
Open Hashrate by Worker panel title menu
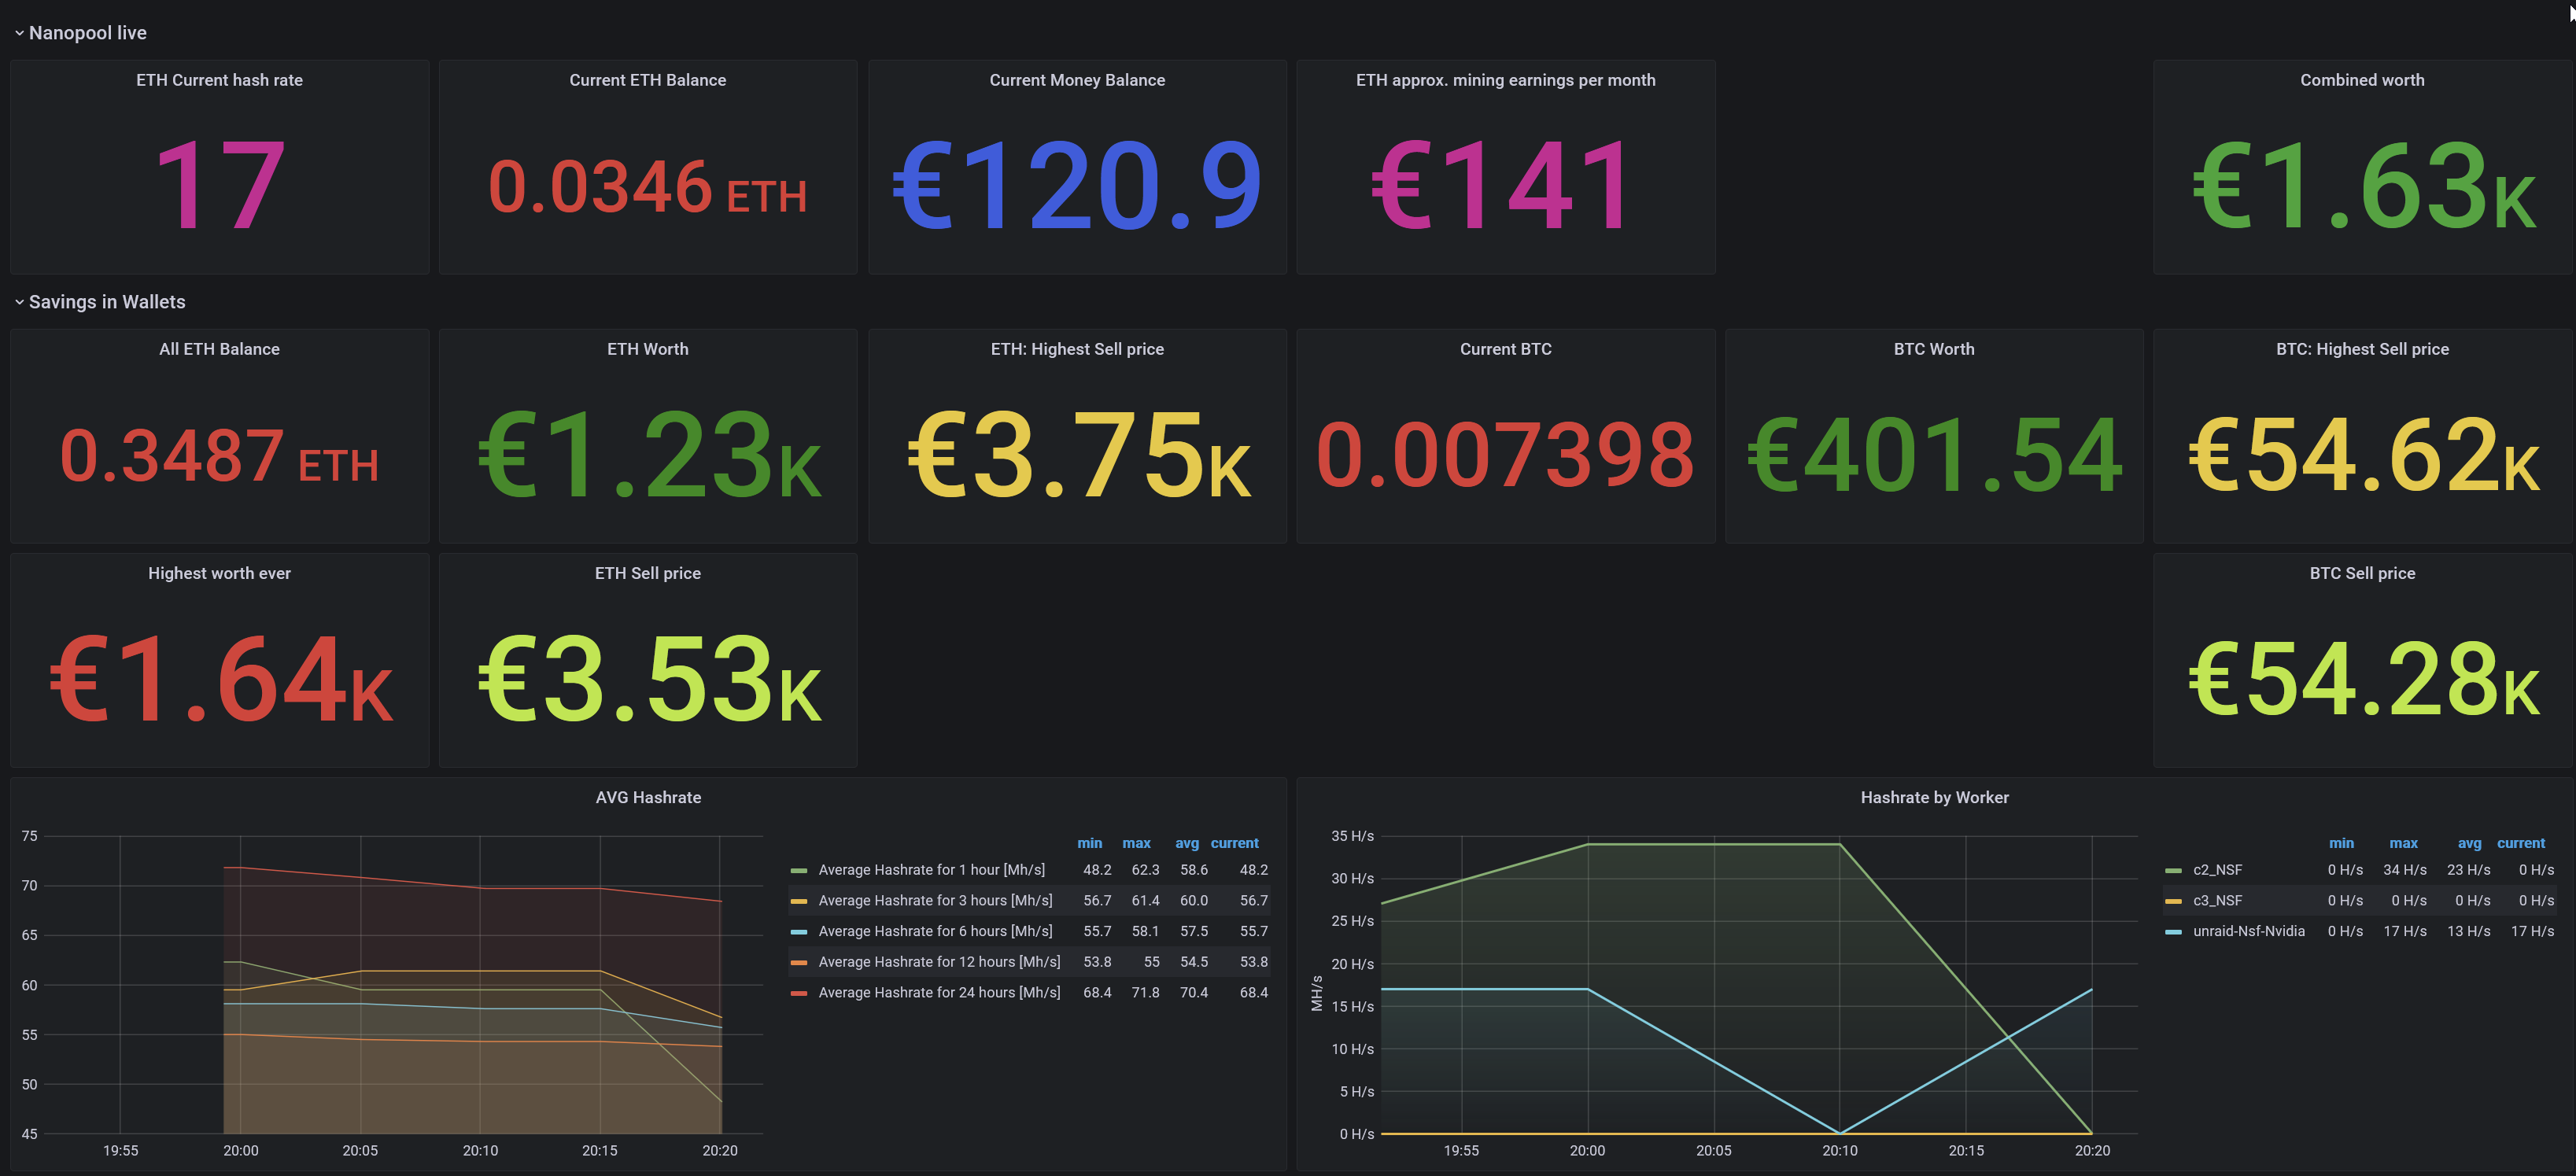coord(1934,797)
